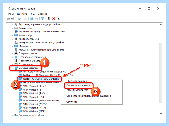The height and width of the screenshot is (126, 169).
Task: Choose Свойства in context menu
Action: coord(72,102)
